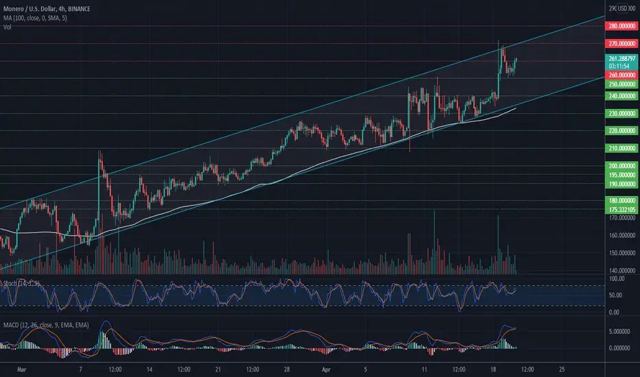This screenshot has height=377, width=640.
Task: Click the 28 date label on time axis
Action: click(x=286, y=369)
